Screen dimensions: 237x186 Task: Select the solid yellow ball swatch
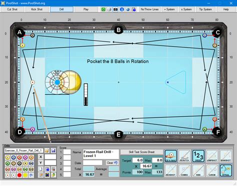point(25,175)
